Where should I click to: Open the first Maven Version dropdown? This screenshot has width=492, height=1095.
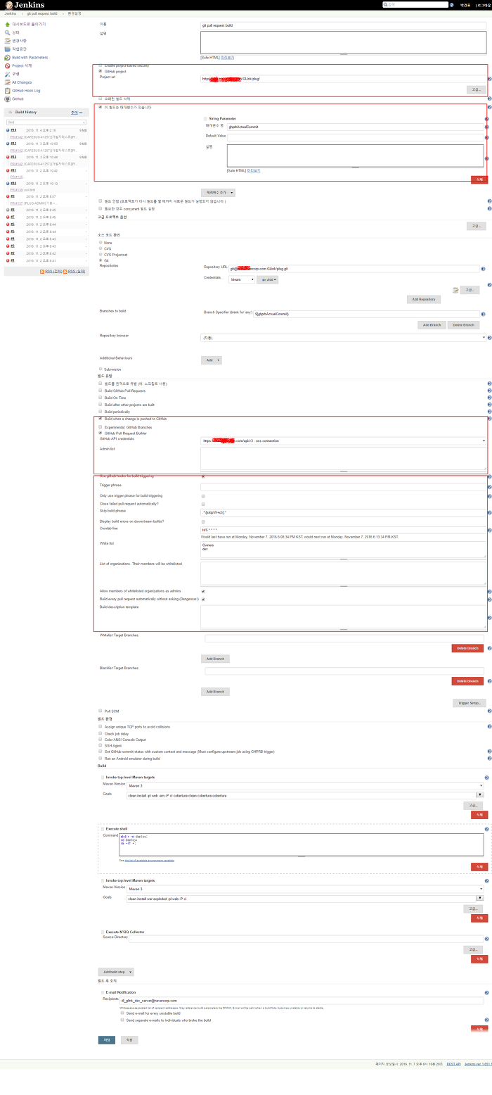305,785
